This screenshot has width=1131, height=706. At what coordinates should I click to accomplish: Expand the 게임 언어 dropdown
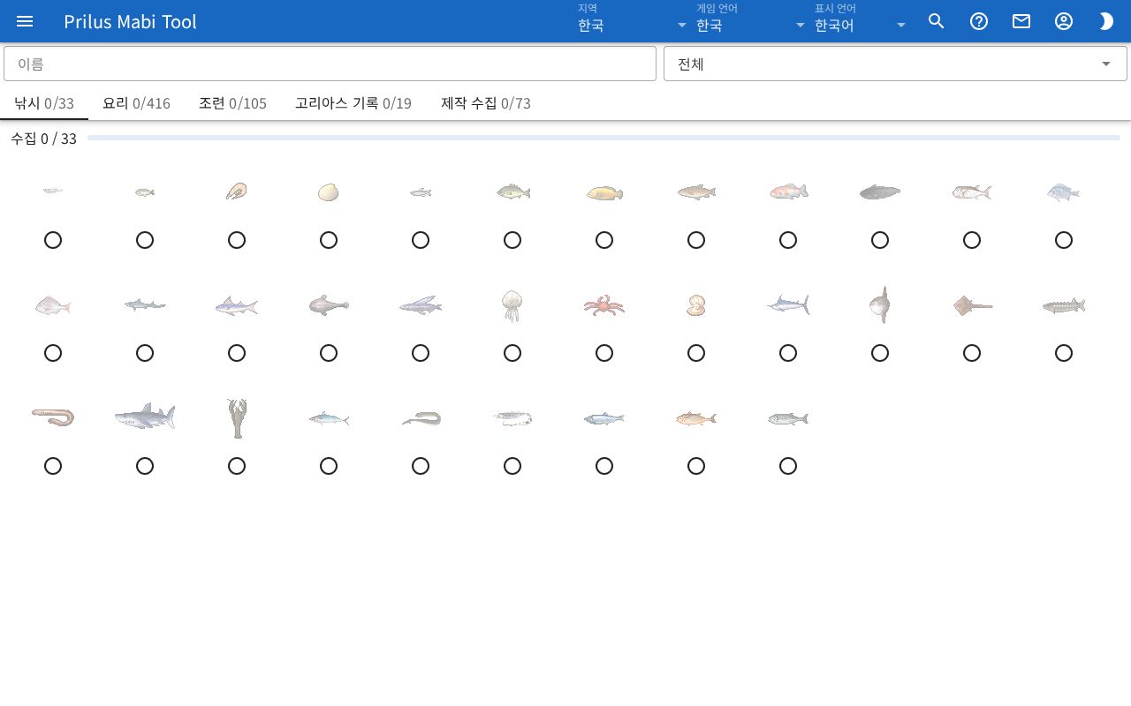point(751,21)
